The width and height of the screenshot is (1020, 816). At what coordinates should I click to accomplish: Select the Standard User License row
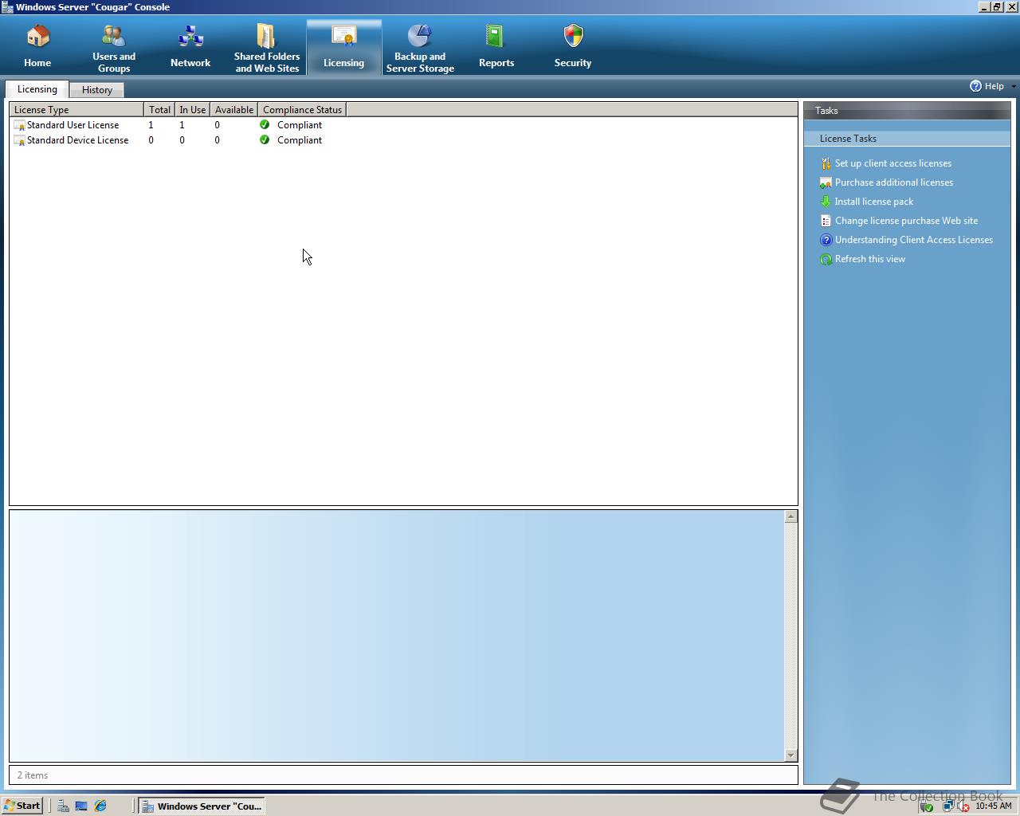pos(403,125)
